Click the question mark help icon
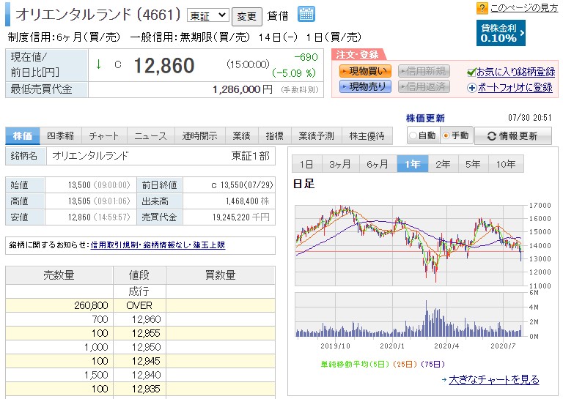 tap(482, 8)
